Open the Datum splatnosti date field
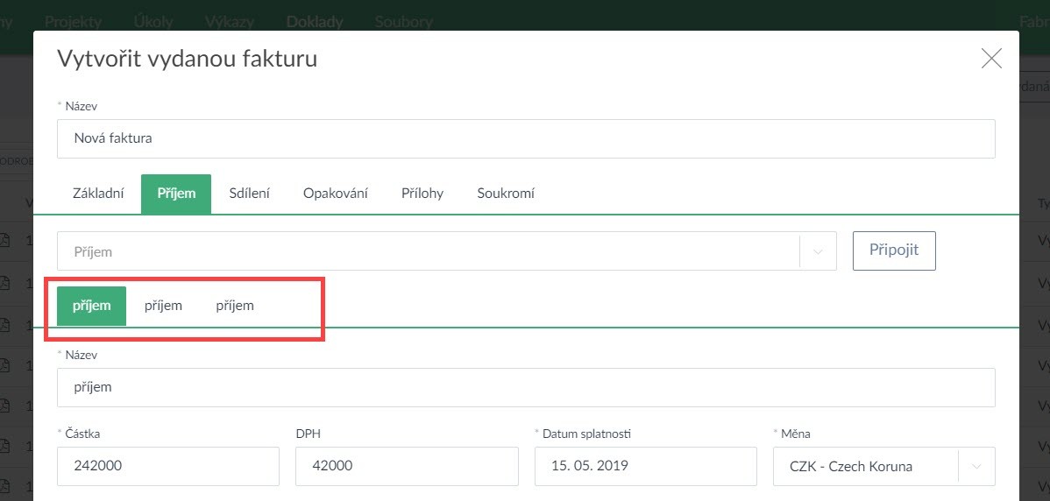This screenshot has width=1050, height=501. click(645, 466)
